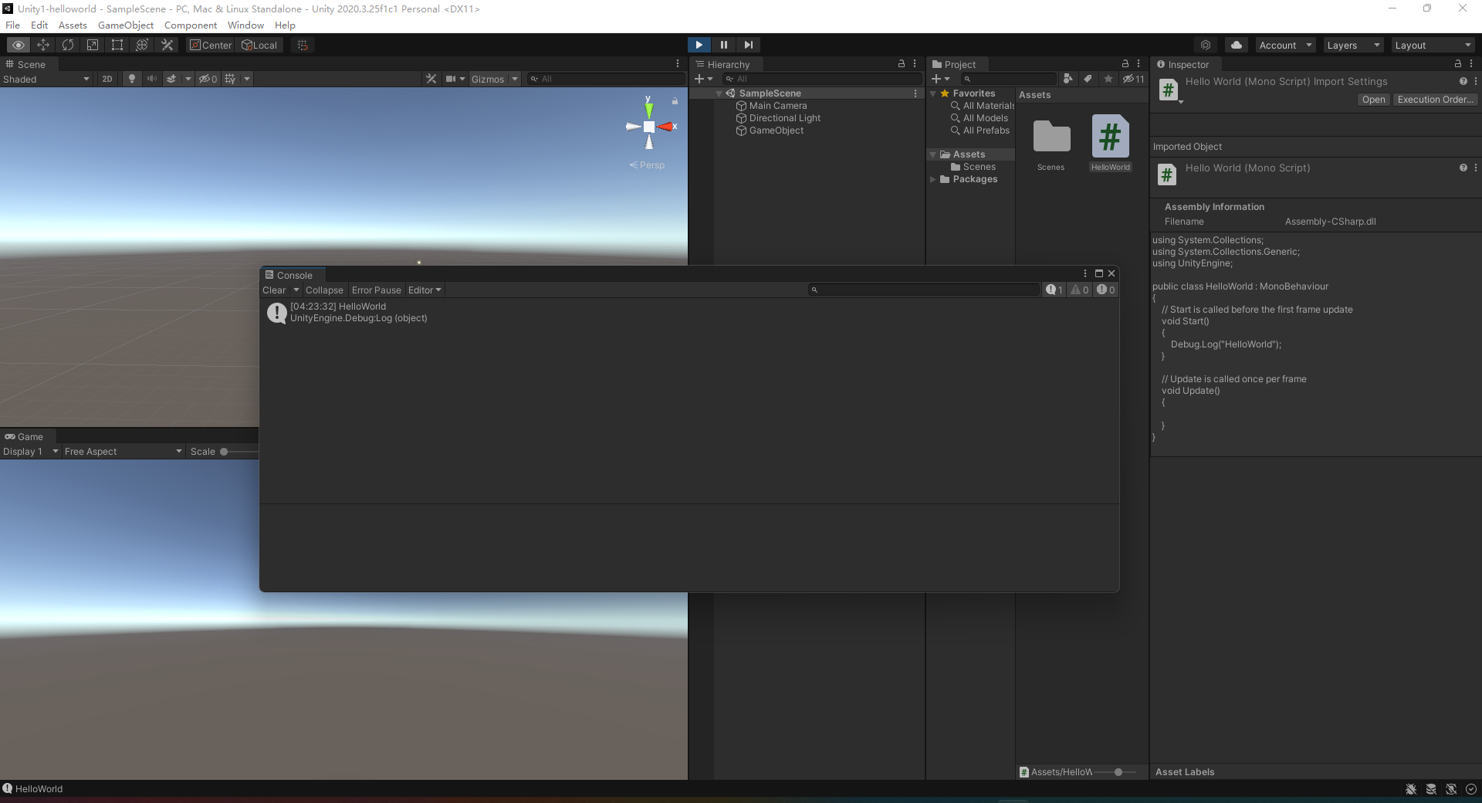This screenshot has width=1482, height=803.
Task: Toggle hidden objects visibility in Scene toolbar
Action: coord(208,79)
